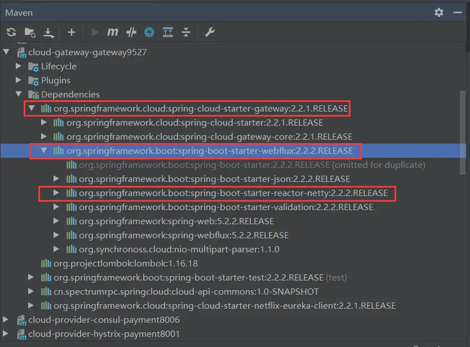Select cloud-api-commons:1.0-SNAPSHOT text

186,292
